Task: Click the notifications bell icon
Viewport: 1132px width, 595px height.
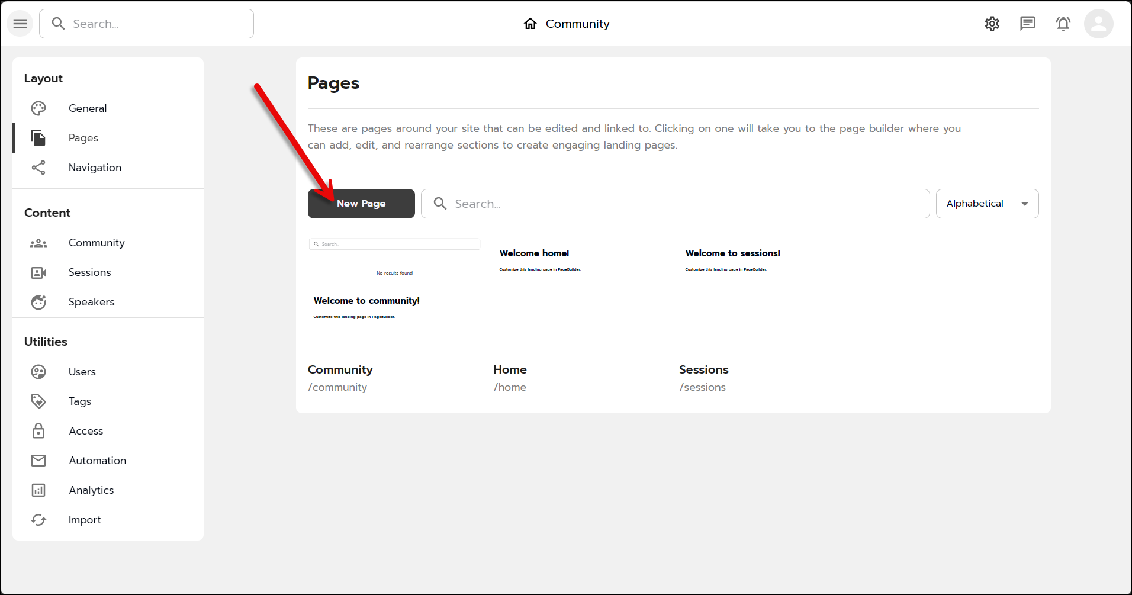Action: click(x=1063, y=24)
